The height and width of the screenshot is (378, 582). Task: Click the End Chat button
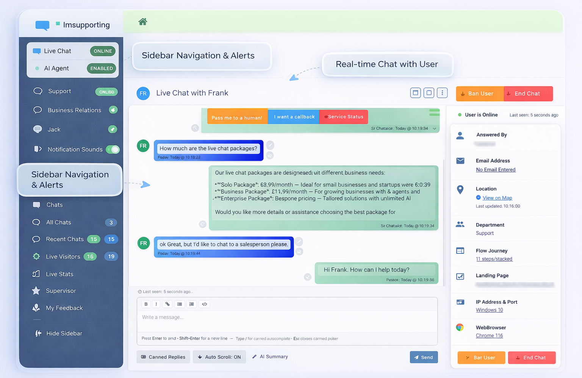tap(528, 94)
